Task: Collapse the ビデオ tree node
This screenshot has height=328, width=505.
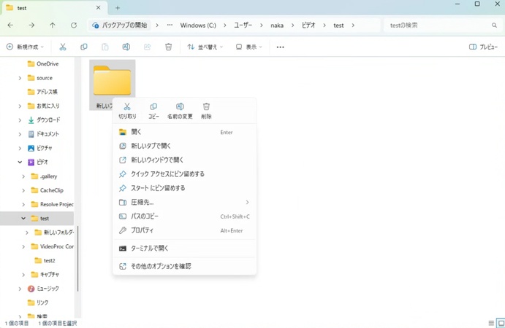Action: click(20, 163)
